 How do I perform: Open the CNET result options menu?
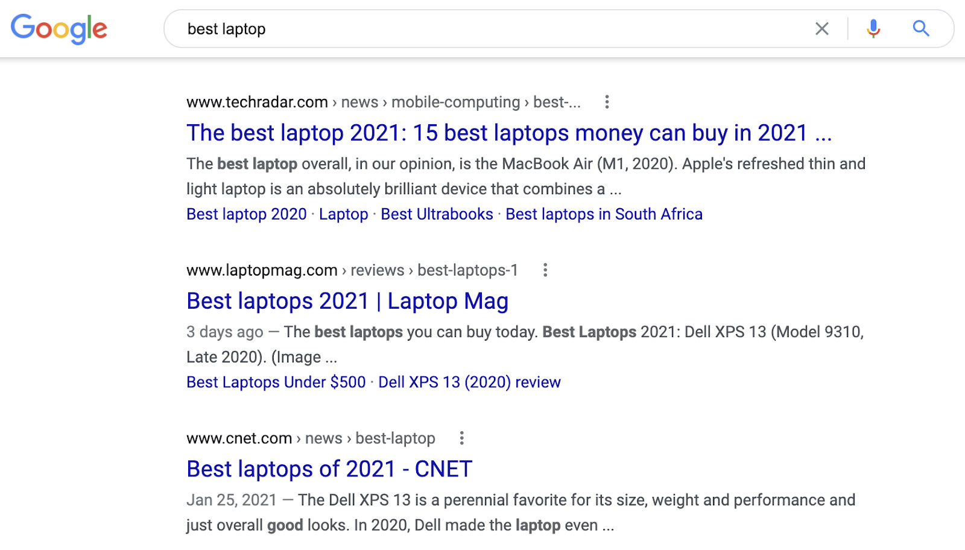[461, 438]
